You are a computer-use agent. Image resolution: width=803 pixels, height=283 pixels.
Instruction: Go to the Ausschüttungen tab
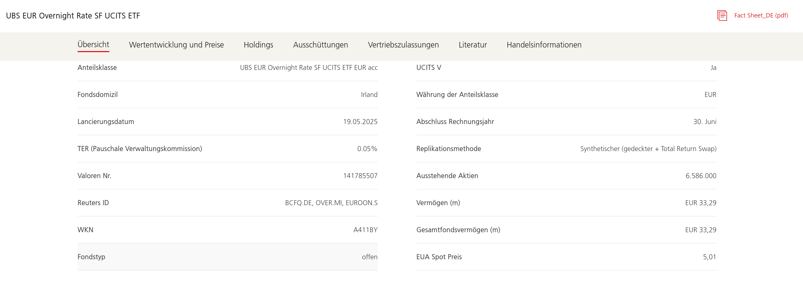[320, 45]
